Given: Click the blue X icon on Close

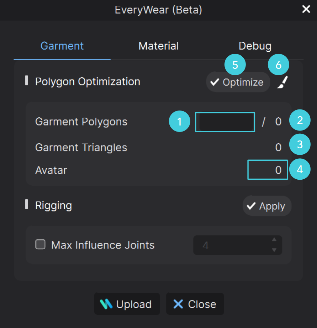Looking at the screenshot, I should [x=178, y=304].
